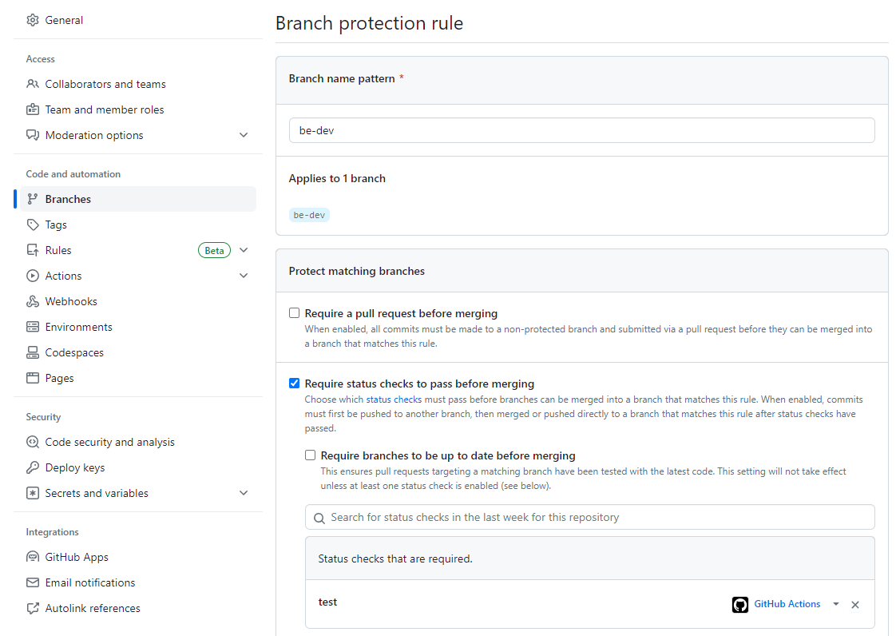Click the Webhooks sidebar icon
The height and width of the screenshot is (636, 896).
point(32,300)
